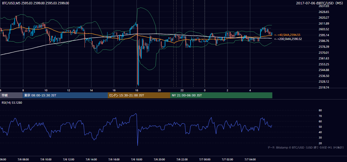
Task: Click price axis value 2620.27
Action: (324, 18)
